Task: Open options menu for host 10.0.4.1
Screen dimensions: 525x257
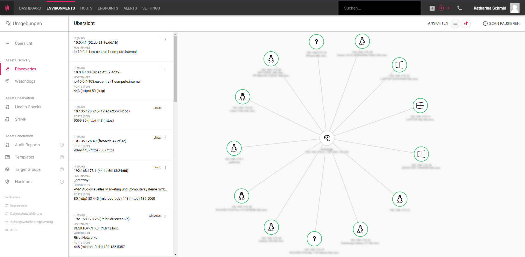Action: pyautogui.click(x=166, y=39)
